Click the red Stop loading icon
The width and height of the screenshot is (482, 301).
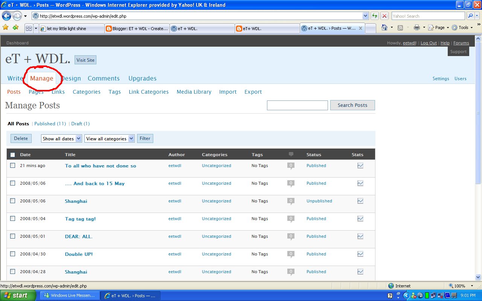[384, 16]
